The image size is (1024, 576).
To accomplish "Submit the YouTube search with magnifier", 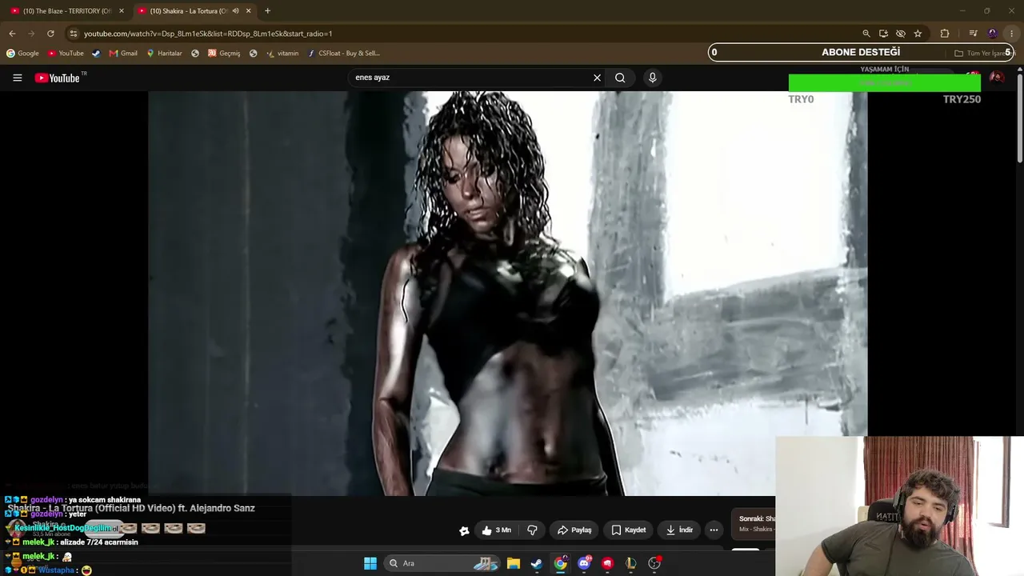I will (620, 78).
